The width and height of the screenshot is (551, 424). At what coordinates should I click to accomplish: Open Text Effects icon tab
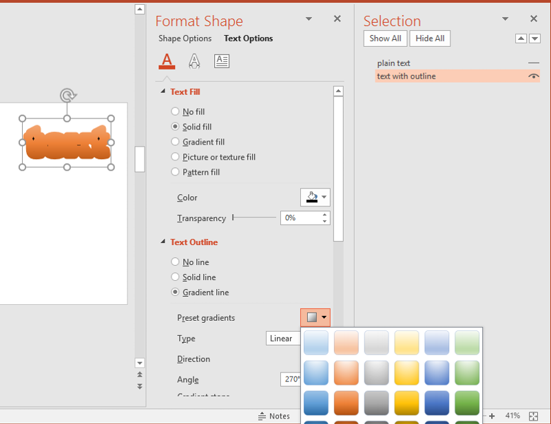(194, 61)
